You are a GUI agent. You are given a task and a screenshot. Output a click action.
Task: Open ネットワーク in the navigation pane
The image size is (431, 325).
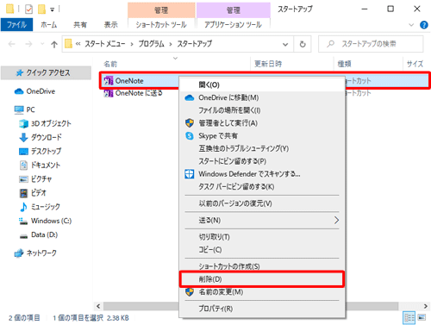pos(35,253)
